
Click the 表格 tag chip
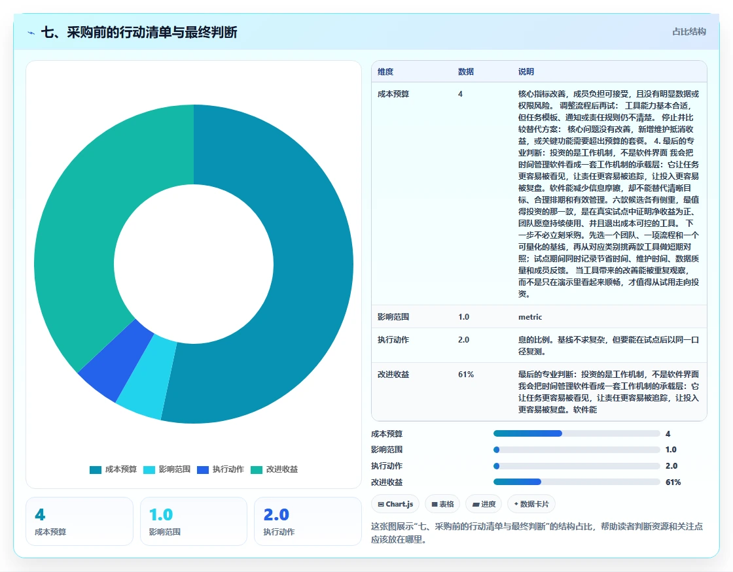tap(442, 504)
